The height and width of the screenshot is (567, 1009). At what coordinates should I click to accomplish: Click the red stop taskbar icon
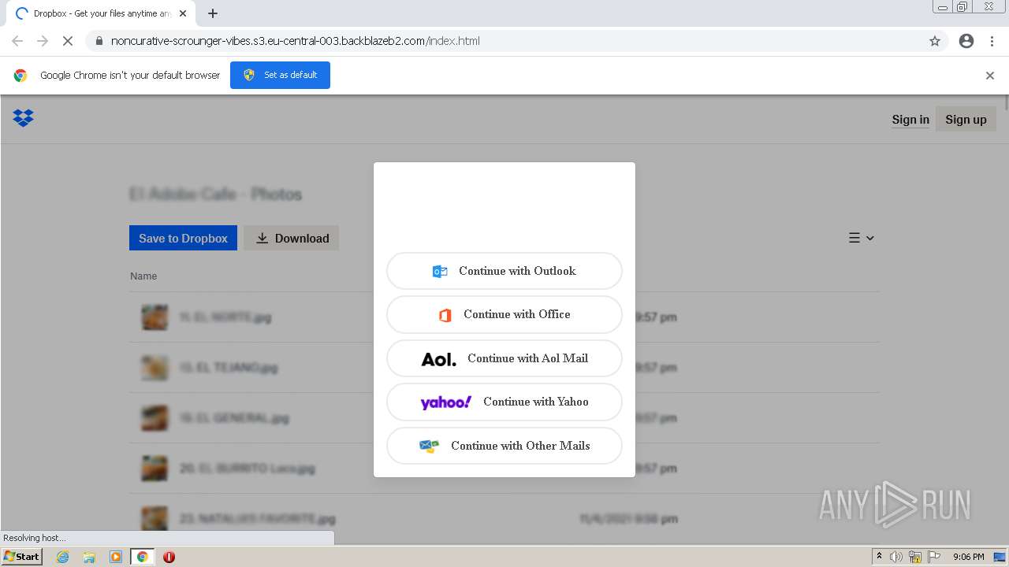169,557
